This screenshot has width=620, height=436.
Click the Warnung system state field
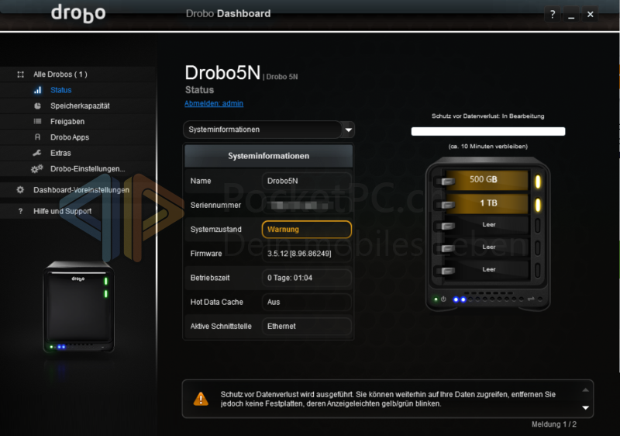[306, 230]
